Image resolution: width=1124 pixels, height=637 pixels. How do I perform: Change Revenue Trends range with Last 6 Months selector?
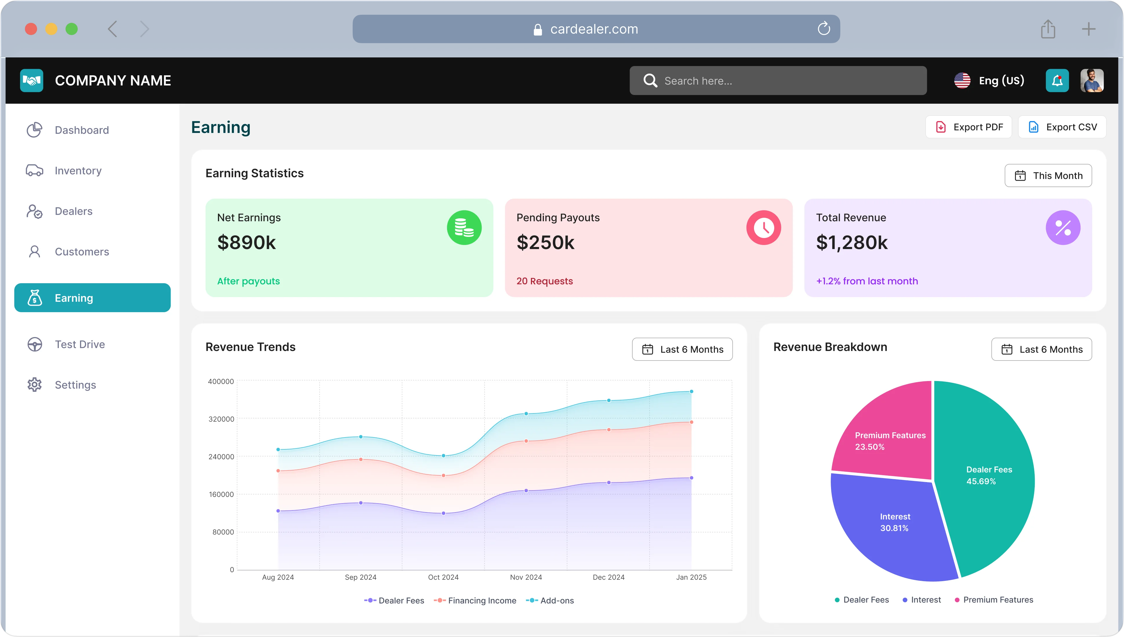point(682,349)
